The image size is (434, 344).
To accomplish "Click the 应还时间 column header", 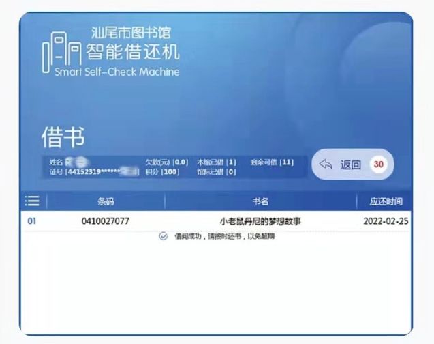I will [386, 201].
